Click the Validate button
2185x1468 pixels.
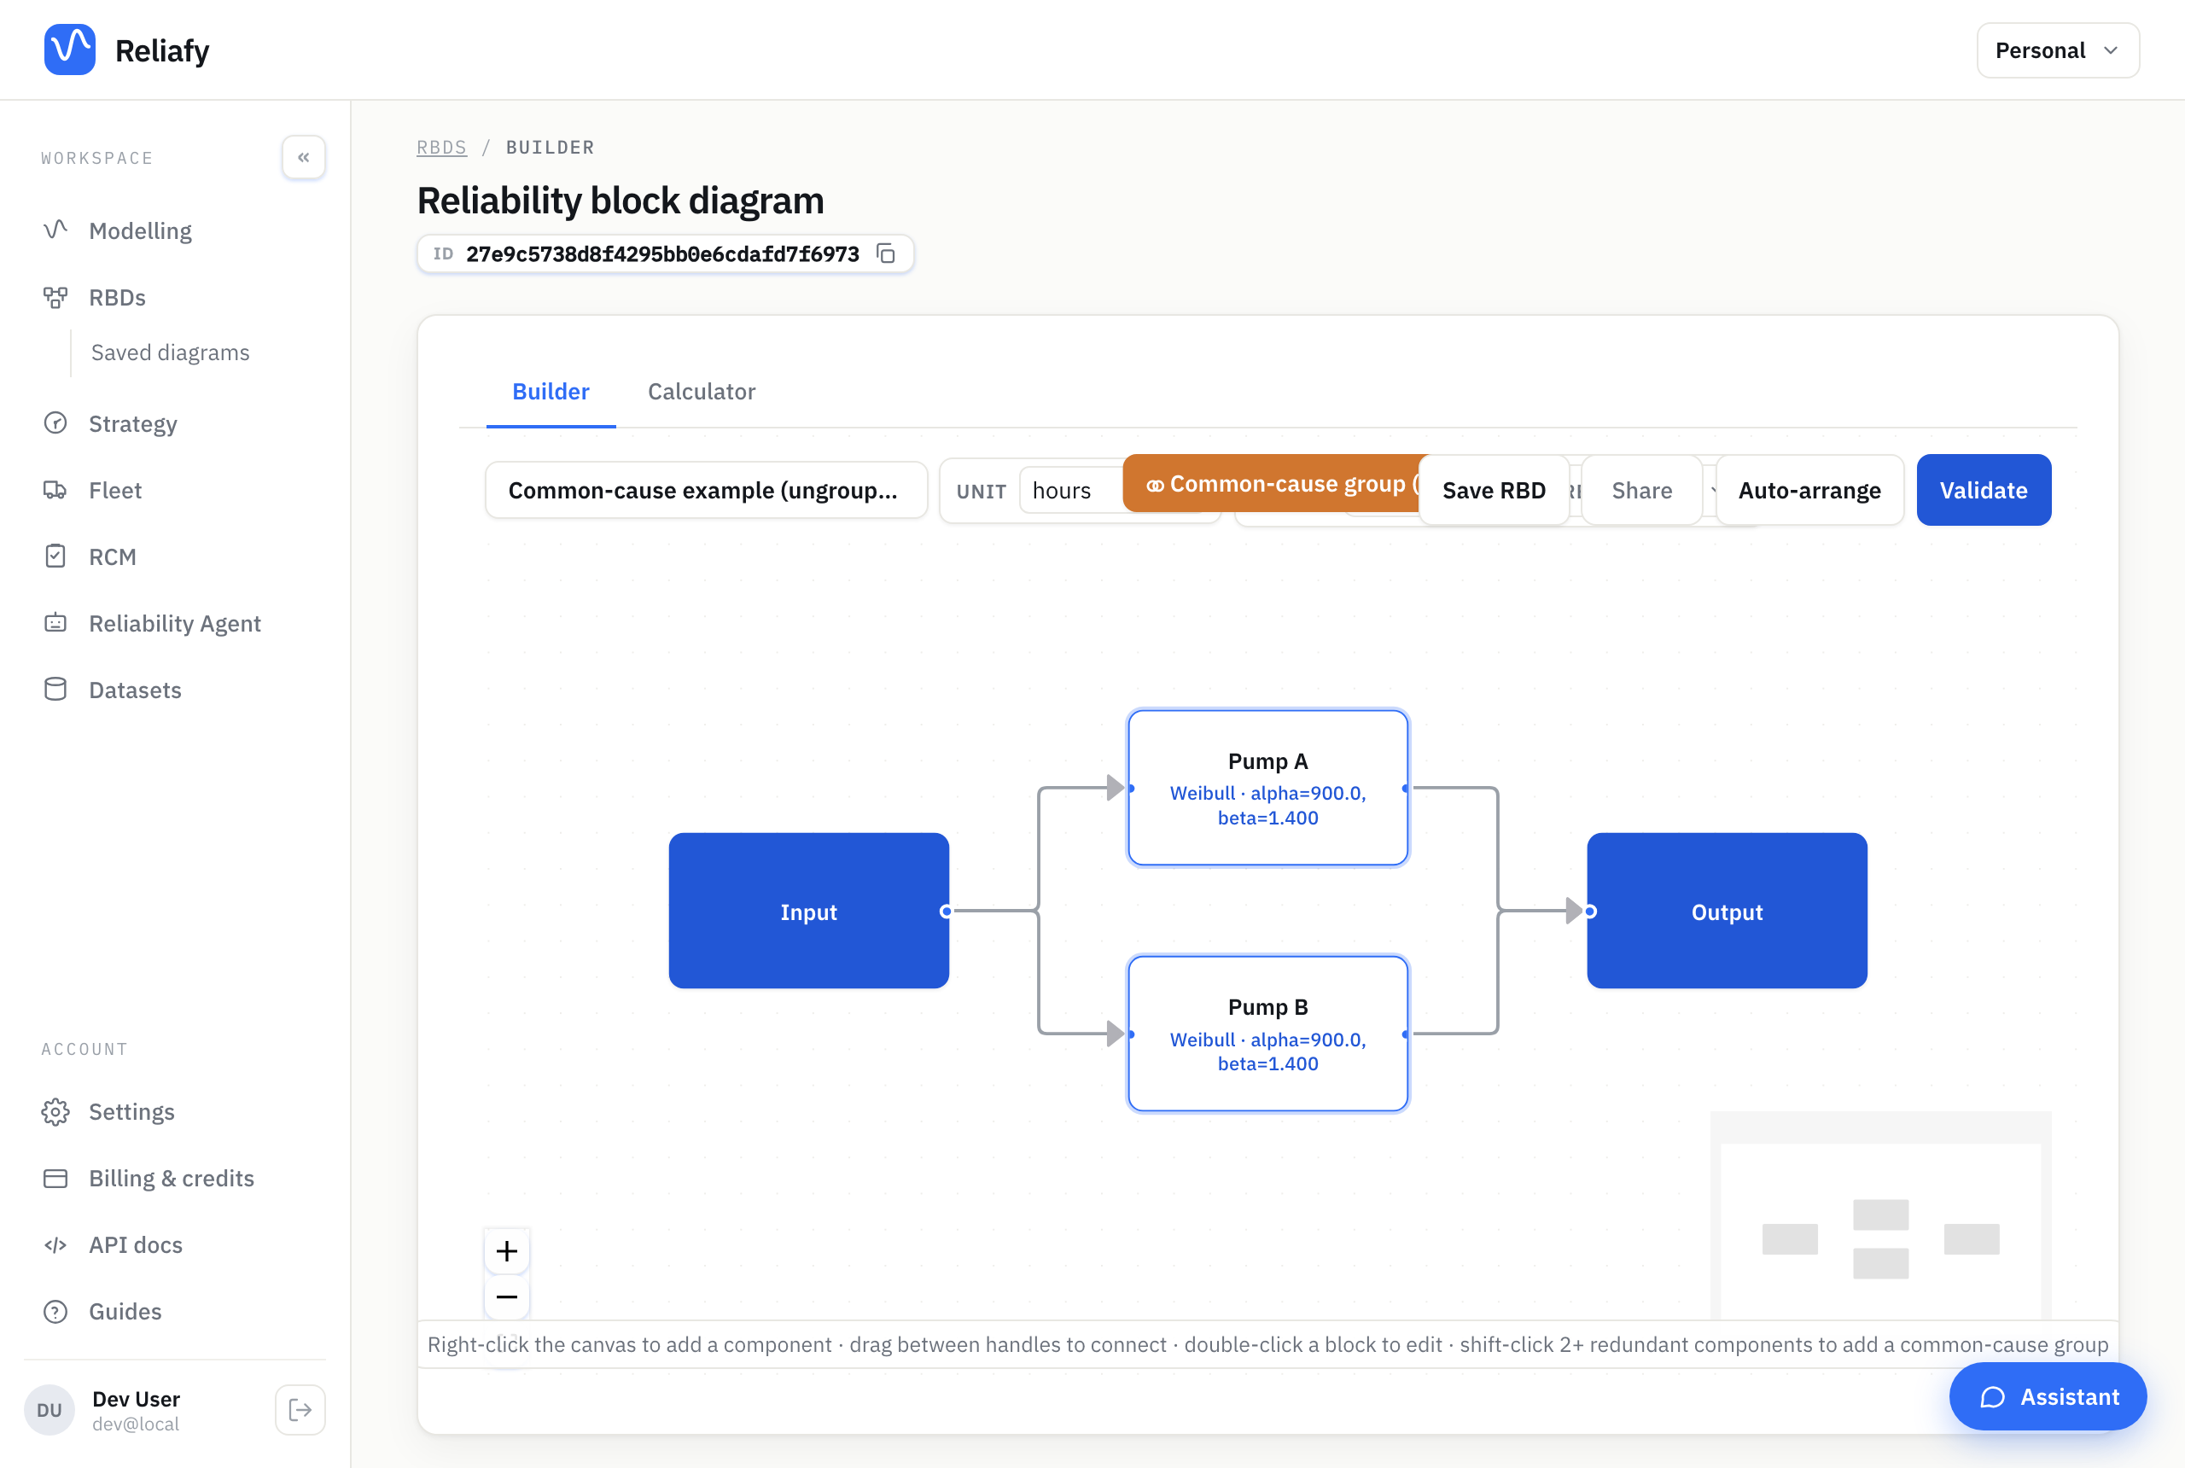click(1983, 490)
